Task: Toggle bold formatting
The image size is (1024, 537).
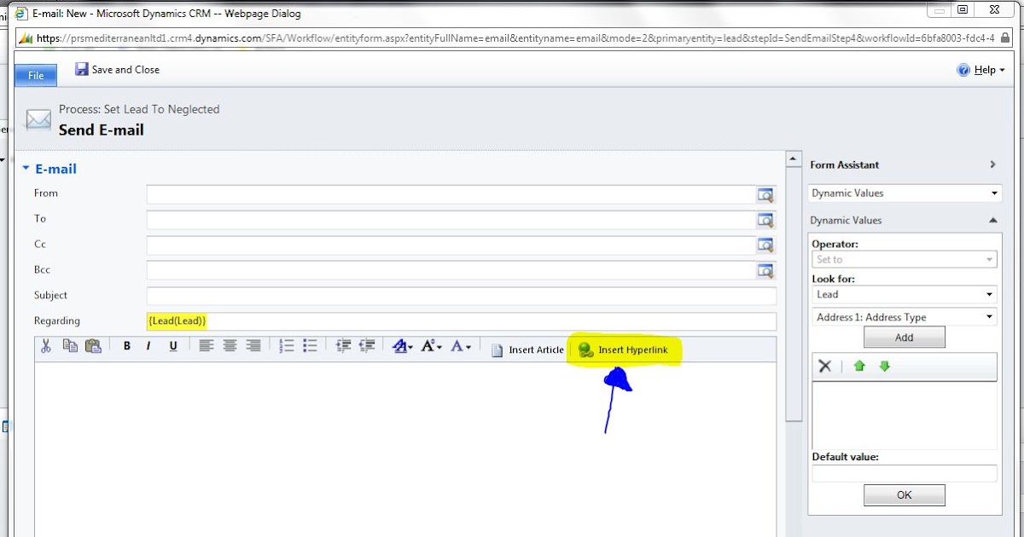Action: pyautogui.click(x=127, y=346)
